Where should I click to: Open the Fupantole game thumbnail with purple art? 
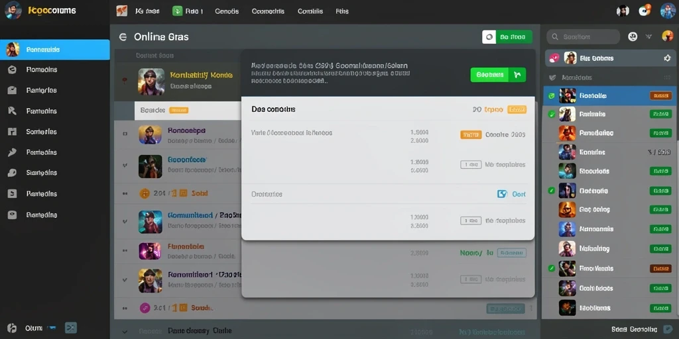[x=150, y=251]
